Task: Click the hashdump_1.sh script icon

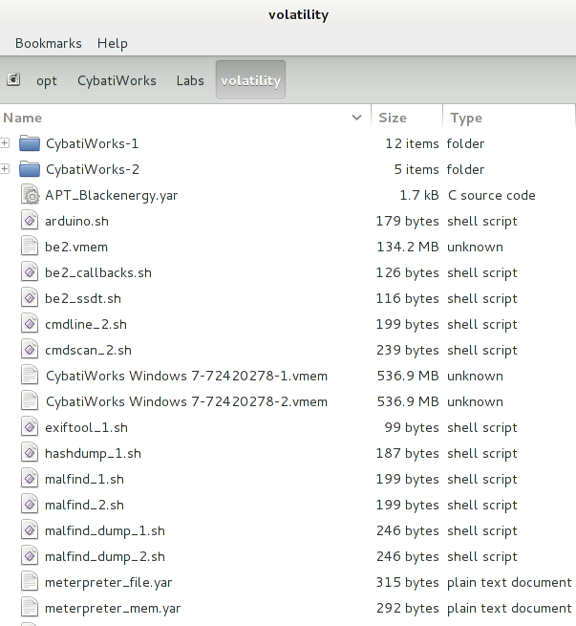Action: click(x=30, y=453)
